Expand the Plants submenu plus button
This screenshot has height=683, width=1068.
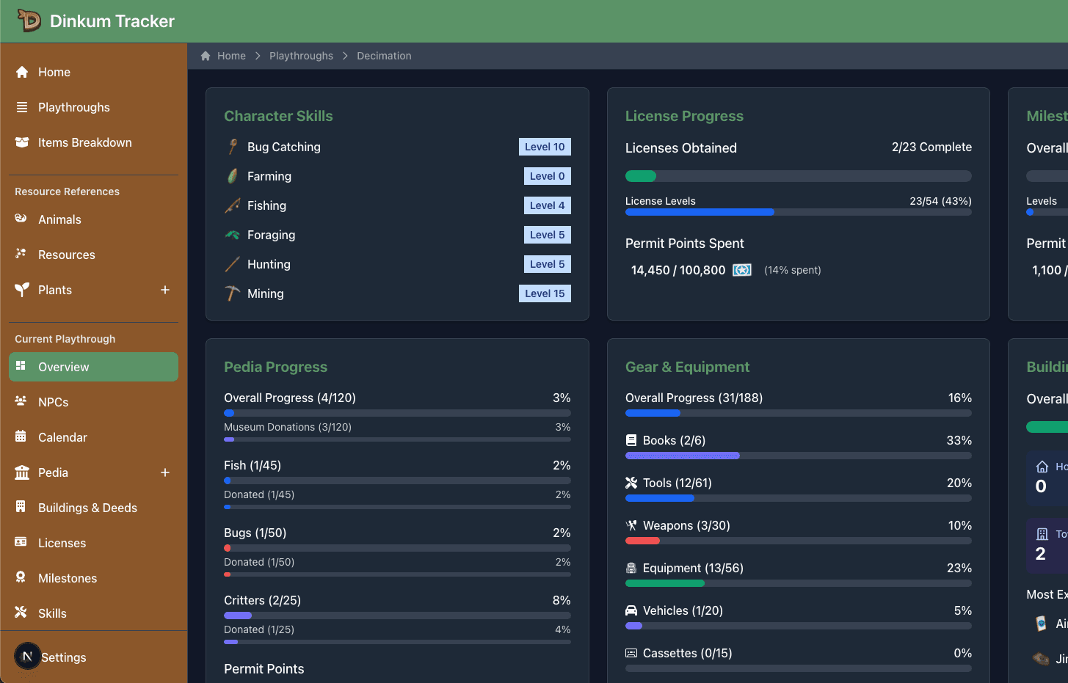(x=165, y=290)
